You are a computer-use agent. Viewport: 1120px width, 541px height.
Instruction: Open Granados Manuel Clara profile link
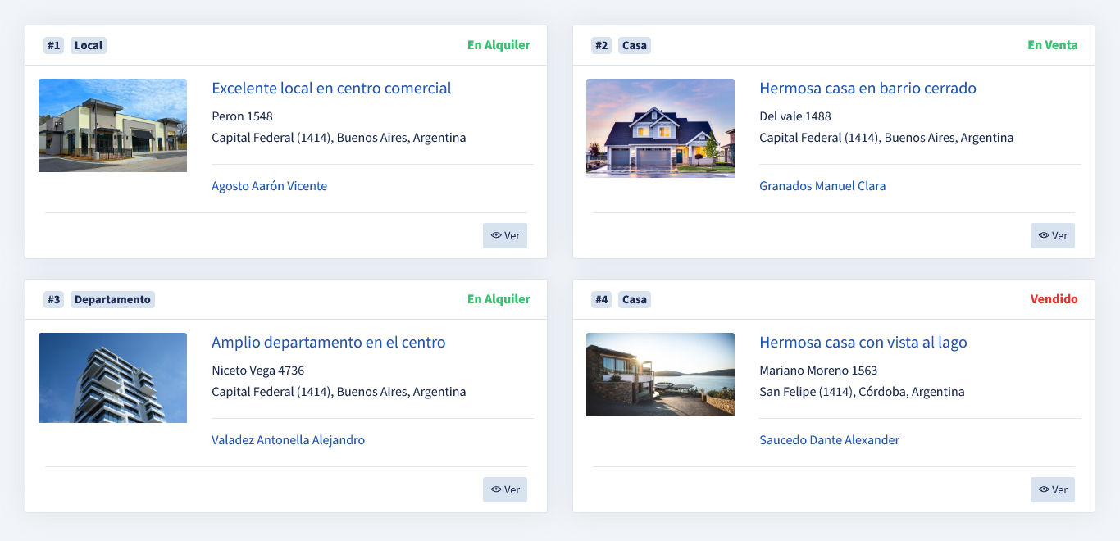[x=822, y=186]
